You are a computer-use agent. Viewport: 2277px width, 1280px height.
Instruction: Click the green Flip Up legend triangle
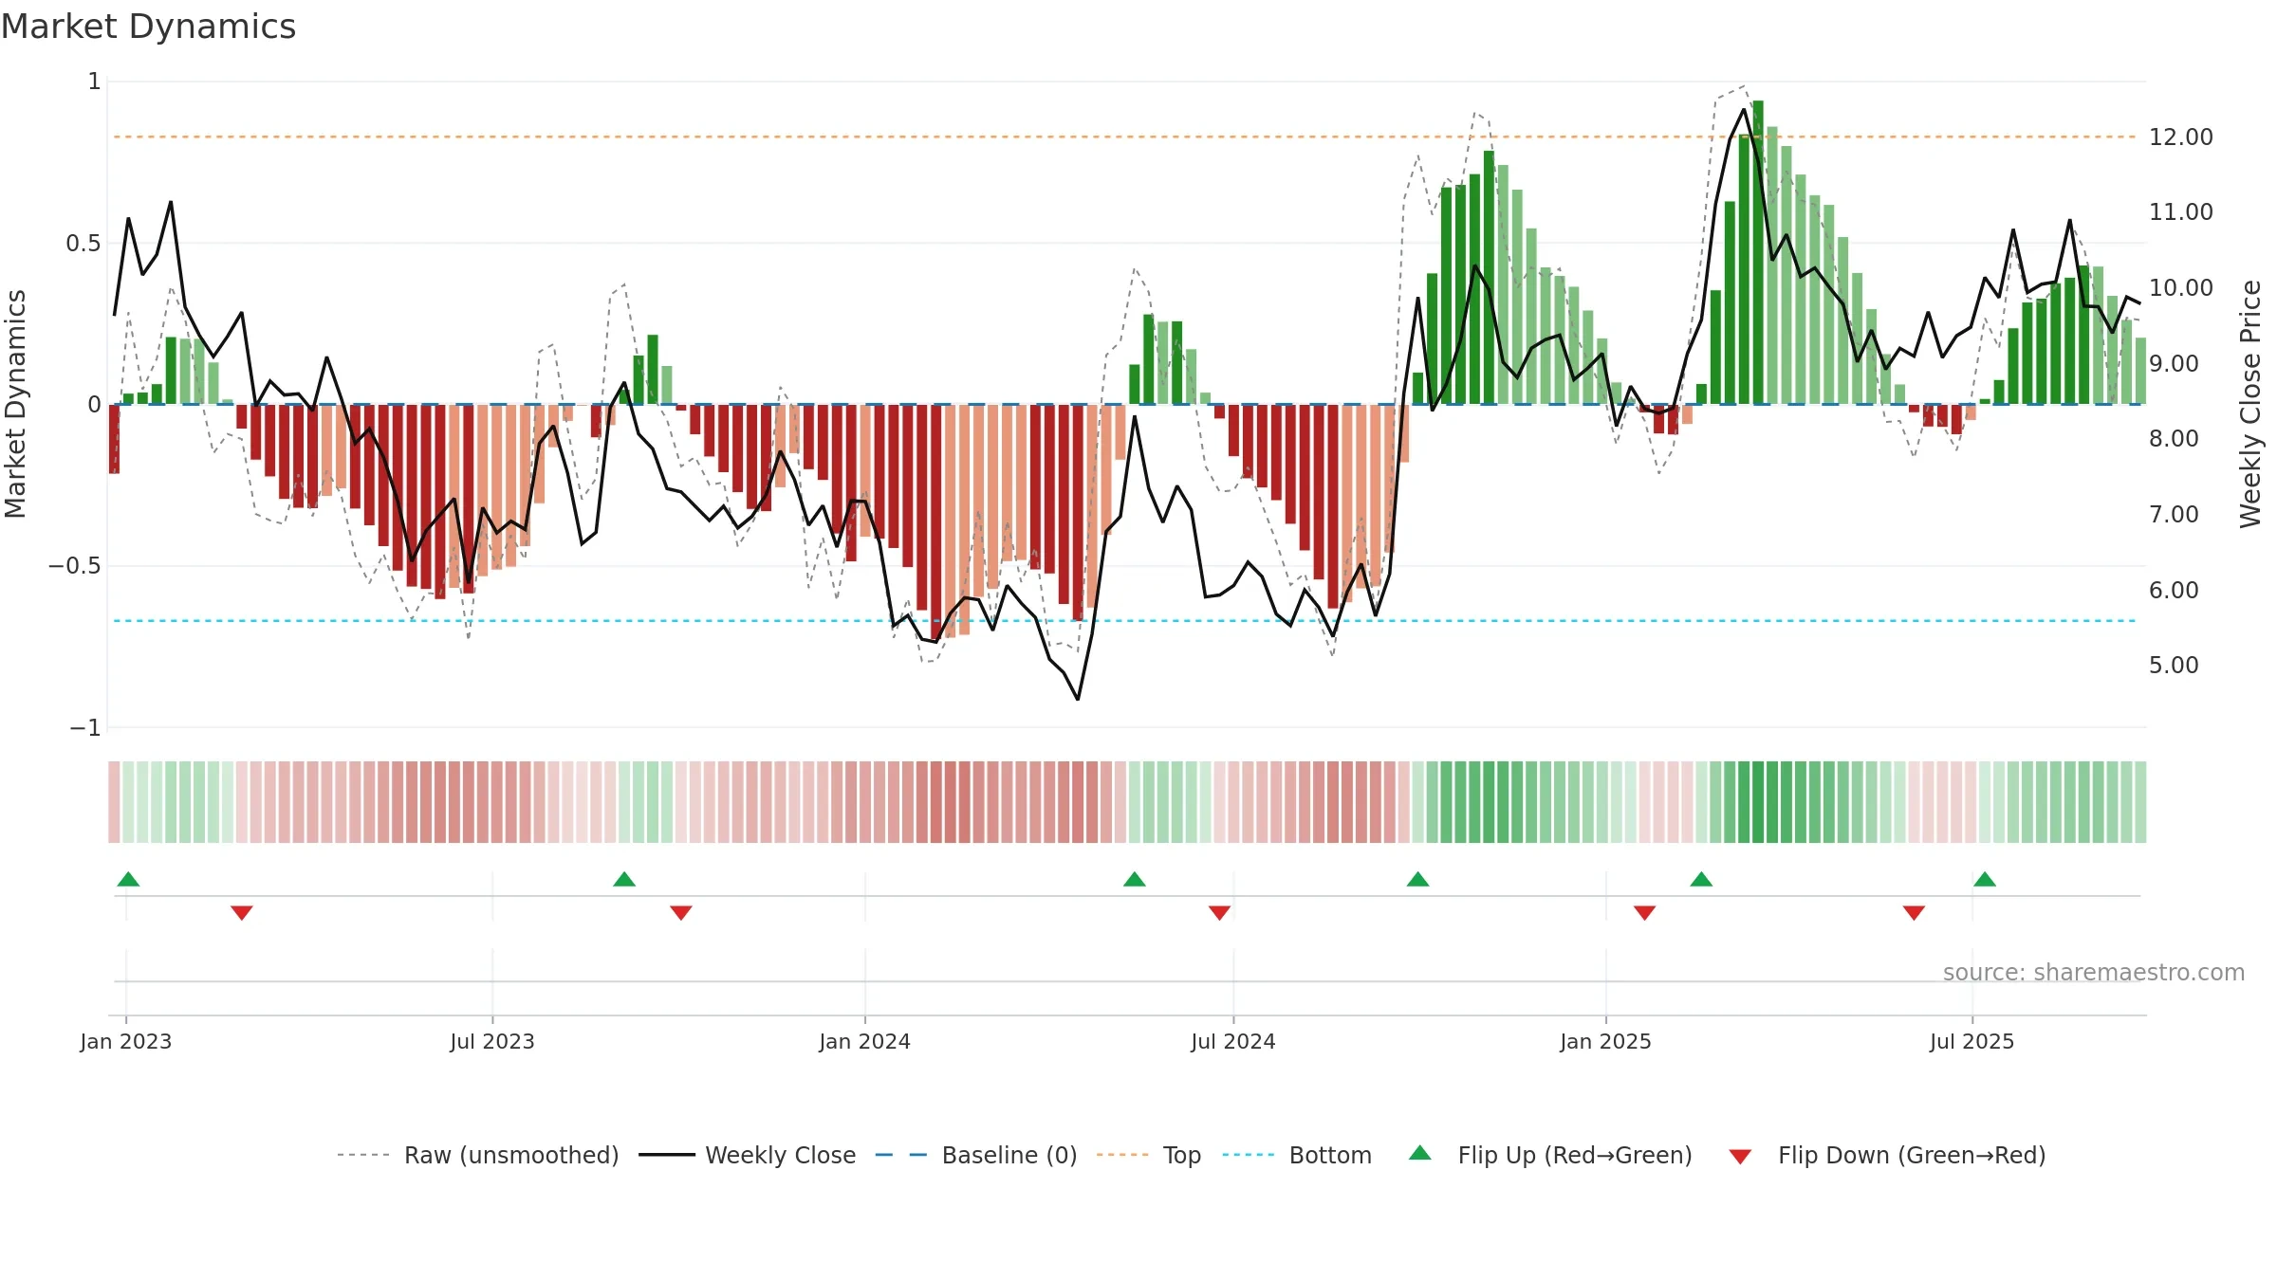coord(1420,1153)
